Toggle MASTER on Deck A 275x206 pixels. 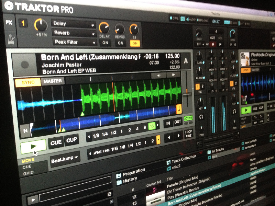click(53, 81)
